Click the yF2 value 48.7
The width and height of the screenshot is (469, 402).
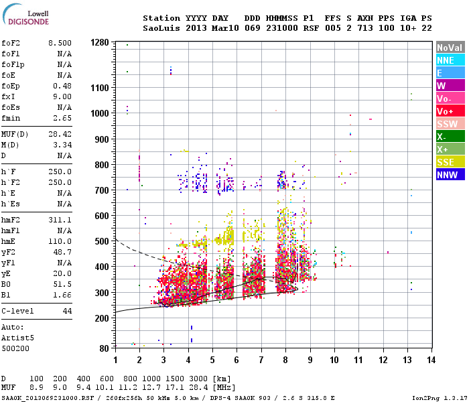(62, 252)
